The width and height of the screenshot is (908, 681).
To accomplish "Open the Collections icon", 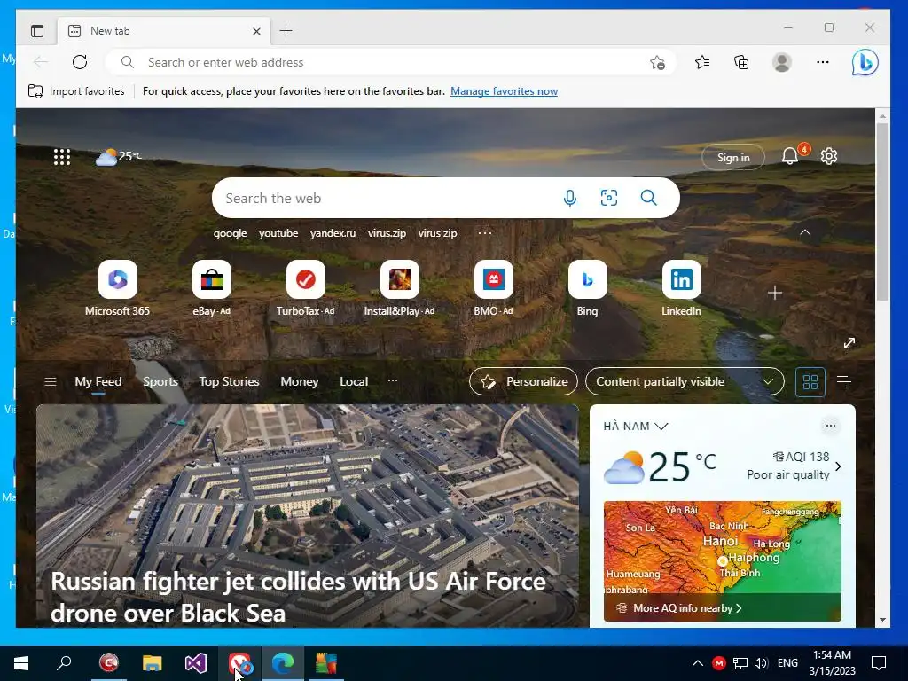I will (741, 62).
